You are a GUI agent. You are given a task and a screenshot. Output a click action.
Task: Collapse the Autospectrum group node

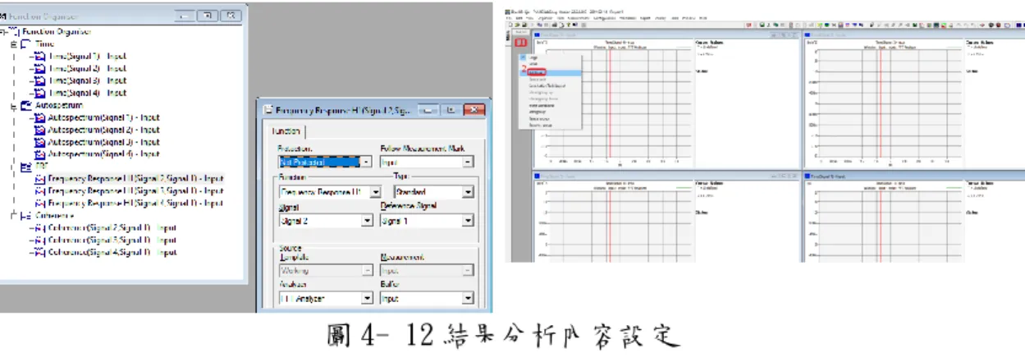click(x=14, y=106)
